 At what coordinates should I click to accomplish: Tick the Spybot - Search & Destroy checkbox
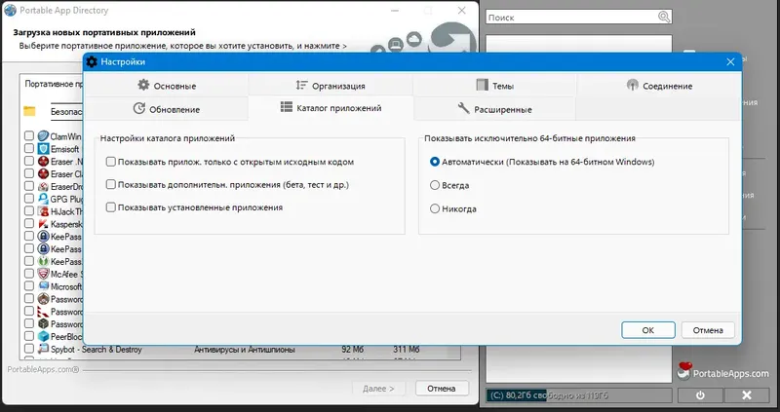click(x=29, y=349)
